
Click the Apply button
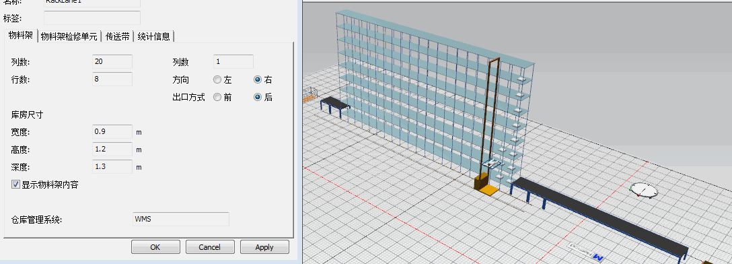(x=264, y=247)
